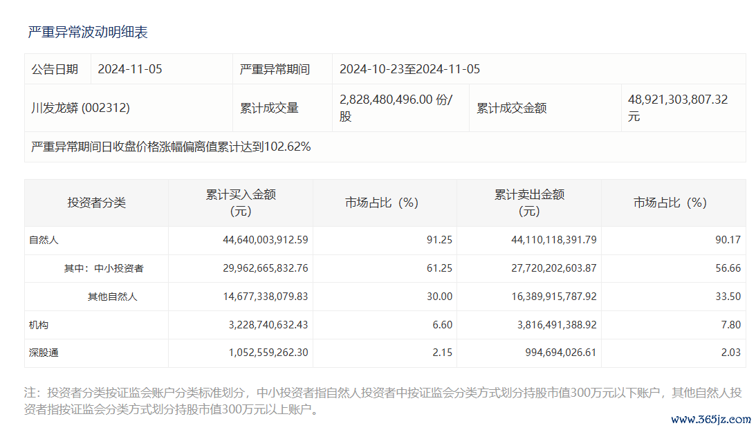Select the 自然人 row label
Screen dimensions: 756x430
click(44, 240)
